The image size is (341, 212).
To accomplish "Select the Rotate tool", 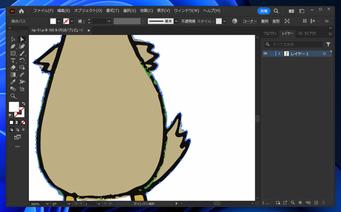I will point(22,61).
